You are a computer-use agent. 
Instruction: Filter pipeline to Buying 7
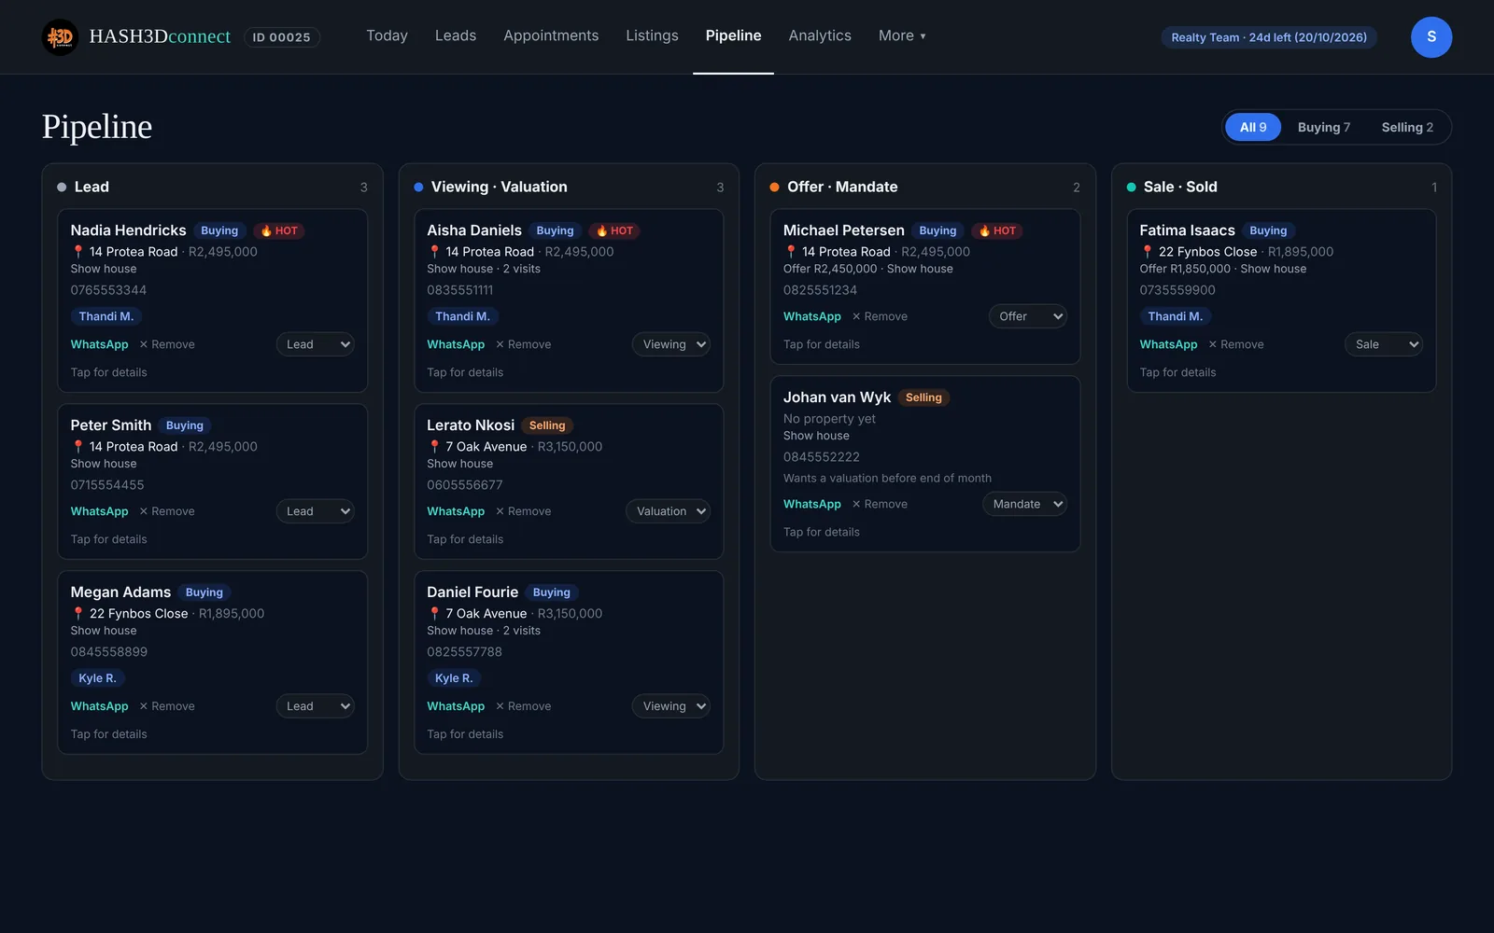tap(1324, 127)
